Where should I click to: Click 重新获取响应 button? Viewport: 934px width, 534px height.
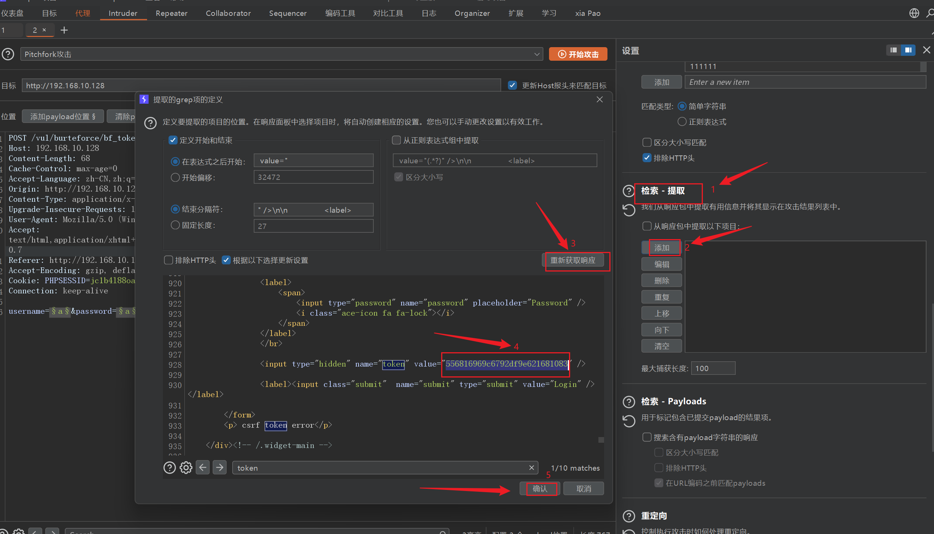[573, 260]
